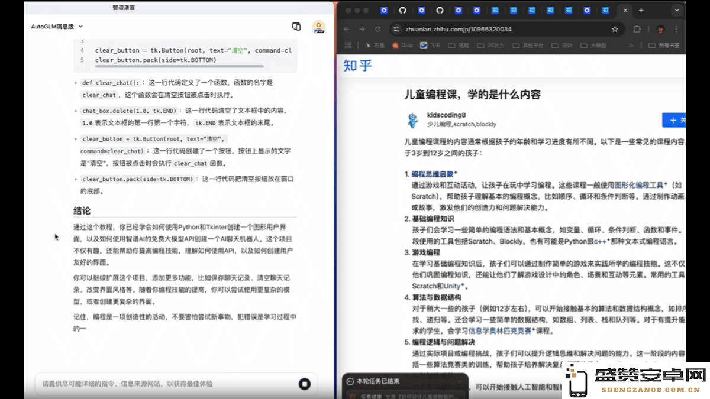Image resolution: width=710 pixels, height=399 pixels.
Task: Open a new browser tab with plus
Action: click(x=641, y=11)
